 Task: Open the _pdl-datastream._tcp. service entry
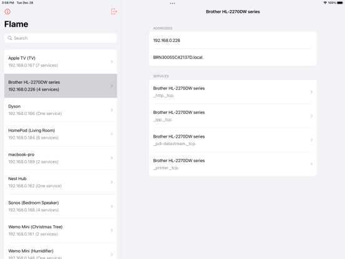(x=232, y=140)
